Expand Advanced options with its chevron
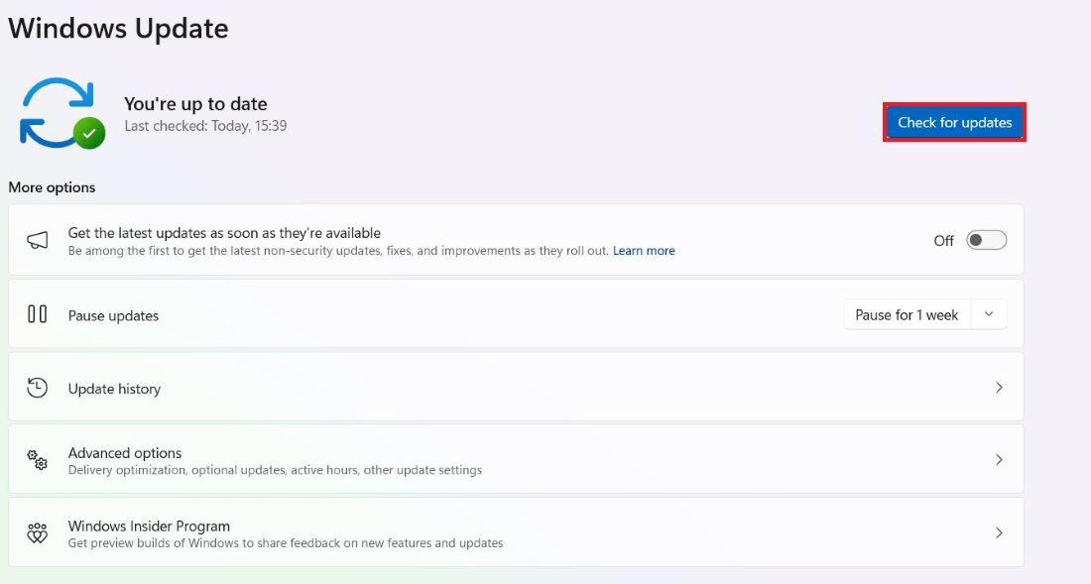Image resolution: width=1091 pixels, height=584 pixels. coord(999,460)
